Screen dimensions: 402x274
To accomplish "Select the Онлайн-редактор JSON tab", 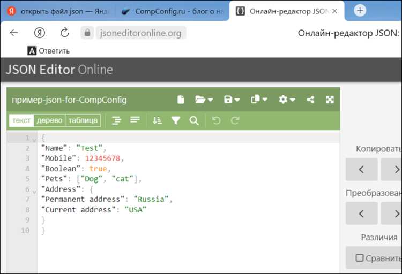I will 287,11.
